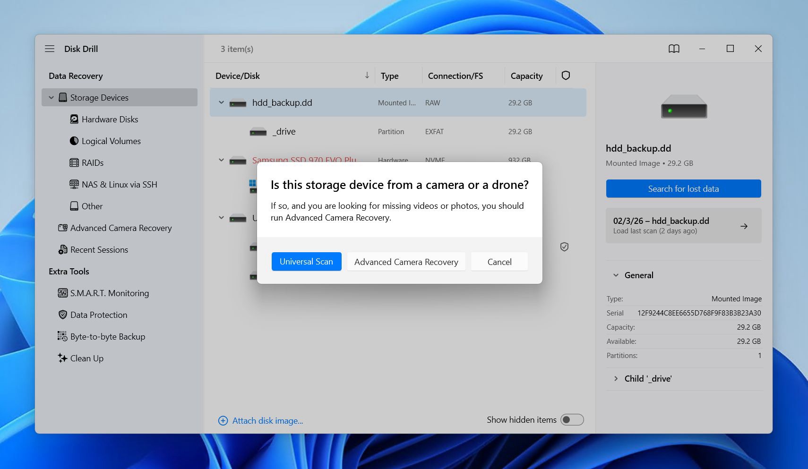Click the RAIDs icon in sidebar

[74, 163]
